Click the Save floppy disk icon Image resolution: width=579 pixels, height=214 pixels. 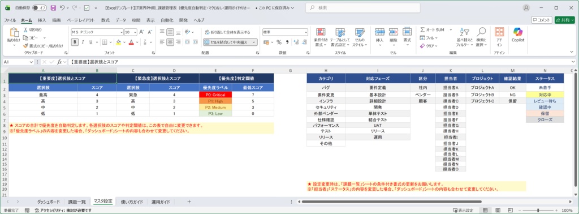click(53, 7)
